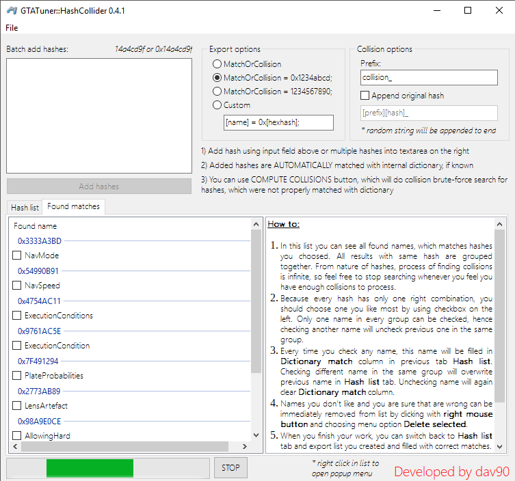Viewport: 515px width, 481px height.
Task: Click hash group header 0x9761AC5E
Action: point(39,331)
